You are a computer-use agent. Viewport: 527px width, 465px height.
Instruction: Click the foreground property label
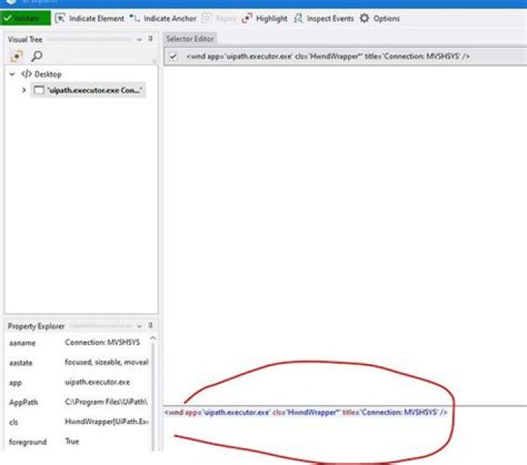(x=28, y=442)
